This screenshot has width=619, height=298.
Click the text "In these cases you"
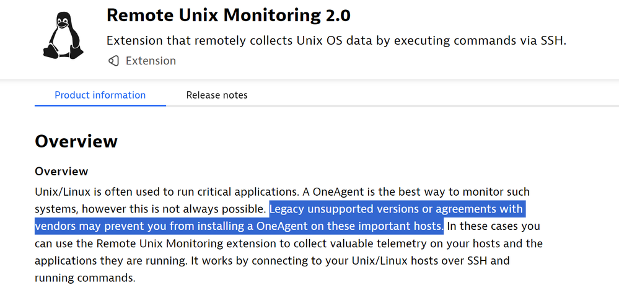coord(493,226)
